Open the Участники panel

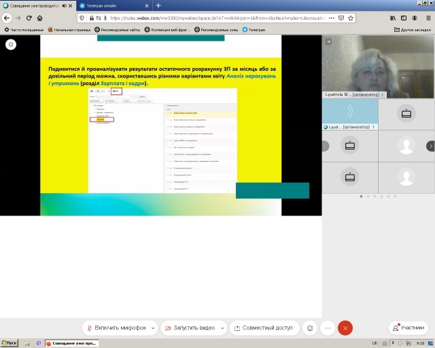[408, 328]
